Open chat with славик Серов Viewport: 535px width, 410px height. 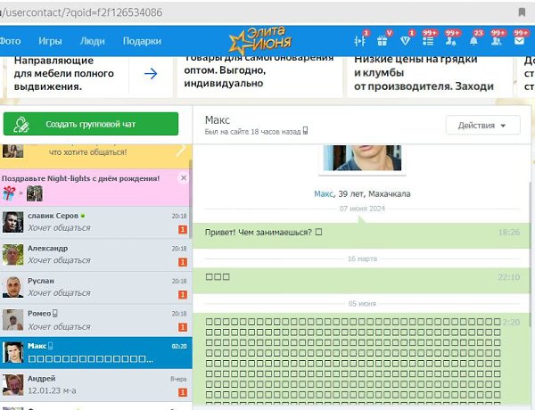coord(95,222)
